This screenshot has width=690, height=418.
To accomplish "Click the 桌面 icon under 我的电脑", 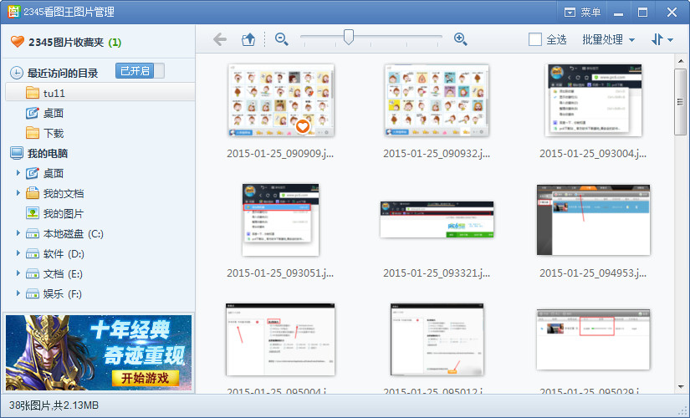I will pyautogui.click(x=33, y=173).
